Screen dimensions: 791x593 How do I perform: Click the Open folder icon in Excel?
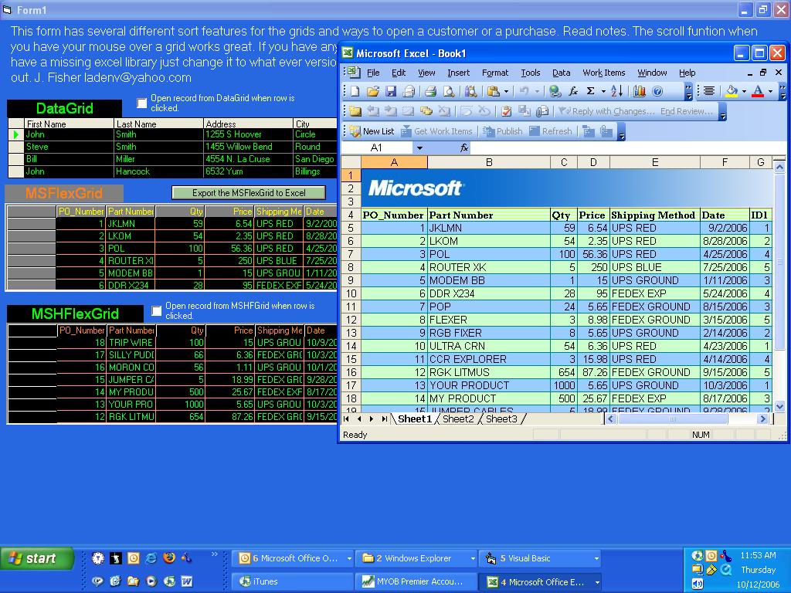click(x=373, y=91)
